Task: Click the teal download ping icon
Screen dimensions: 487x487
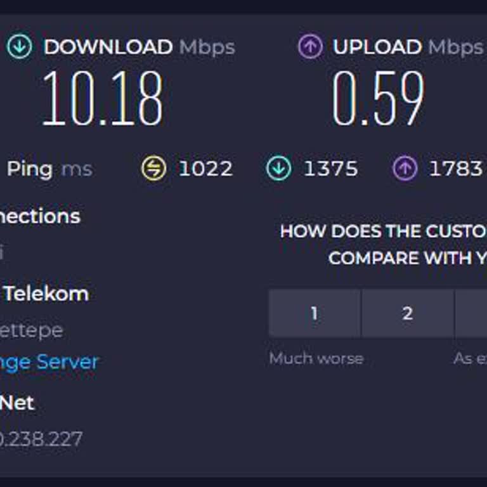Action: [x=278, y=169]
